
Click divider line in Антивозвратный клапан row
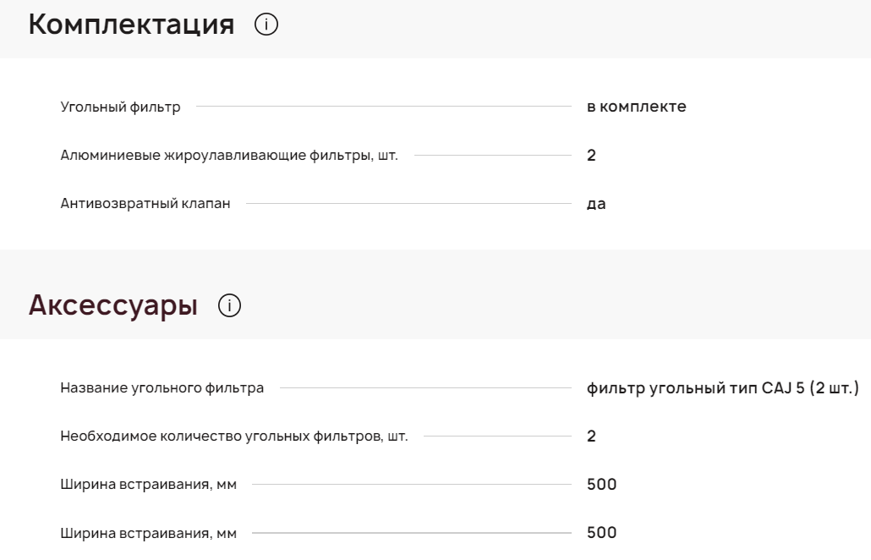click(409, 204)
